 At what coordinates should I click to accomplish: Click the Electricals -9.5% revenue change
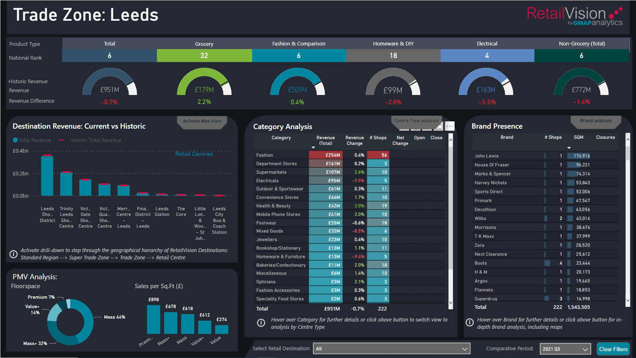click(x=358, y=181)
